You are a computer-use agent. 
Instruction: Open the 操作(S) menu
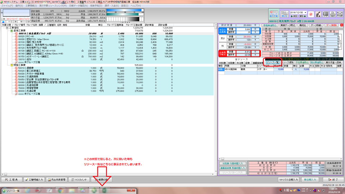click(x=19, y=6)
